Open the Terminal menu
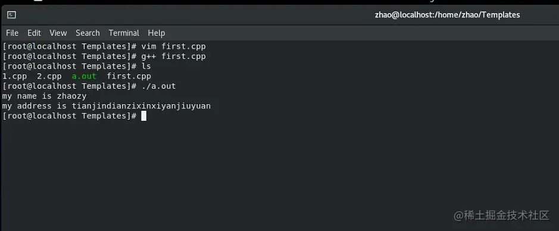 (x=124, y=33)
